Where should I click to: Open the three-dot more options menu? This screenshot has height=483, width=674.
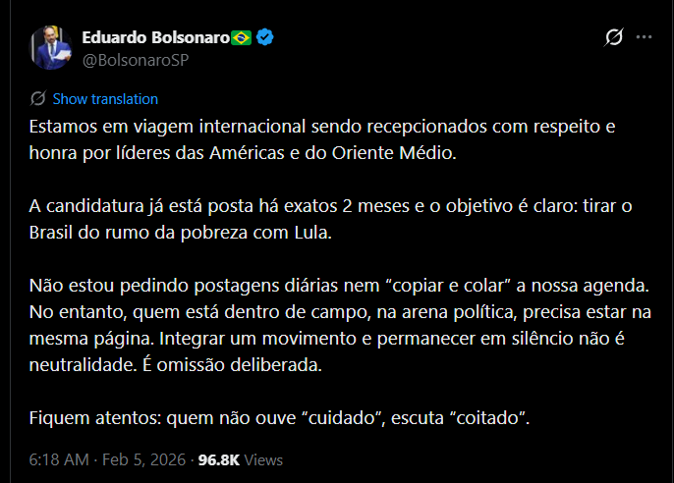pyautogui.click(x=645, y=37)
